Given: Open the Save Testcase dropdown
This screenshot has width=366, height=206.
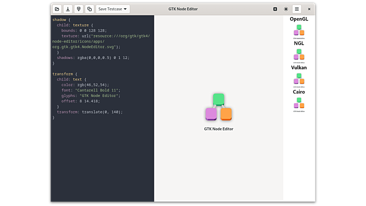Looking at the screenshot, I should 113,9.
